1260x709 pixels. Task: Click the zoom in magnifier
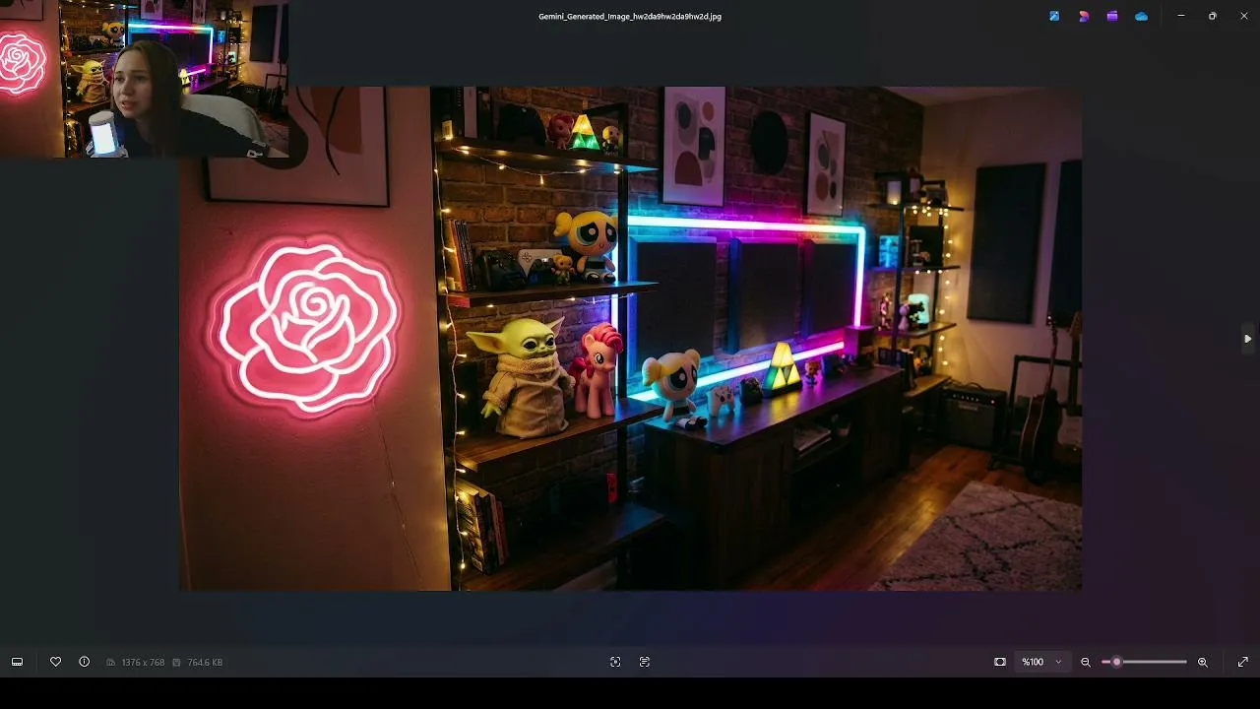pyautogui.click(x=1203, y=662)
